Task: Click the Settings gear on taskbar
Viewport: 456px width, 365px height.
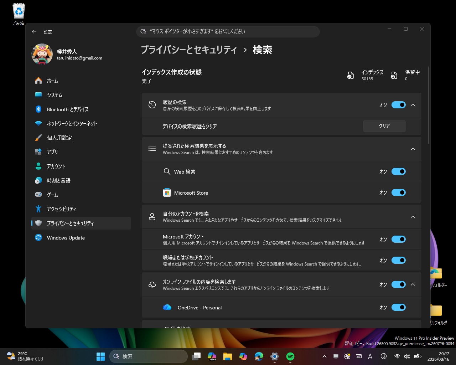Action: 275,356
